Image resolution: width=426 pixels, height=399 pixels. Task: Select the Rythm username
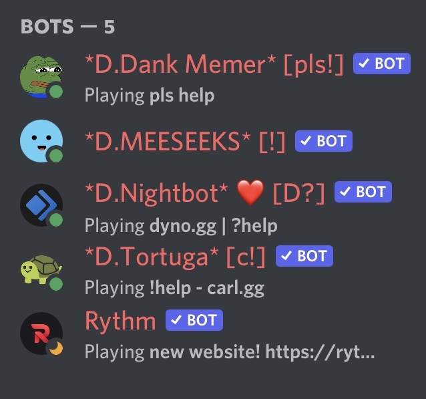[120, 321]
